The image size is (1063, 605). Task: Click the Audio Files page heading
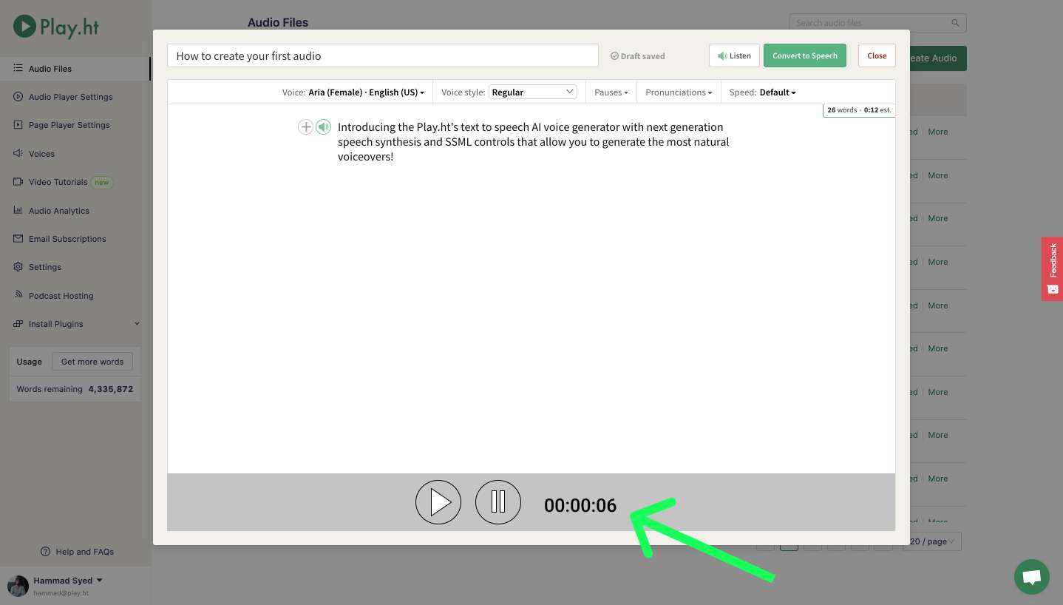(x=278, y=23)
